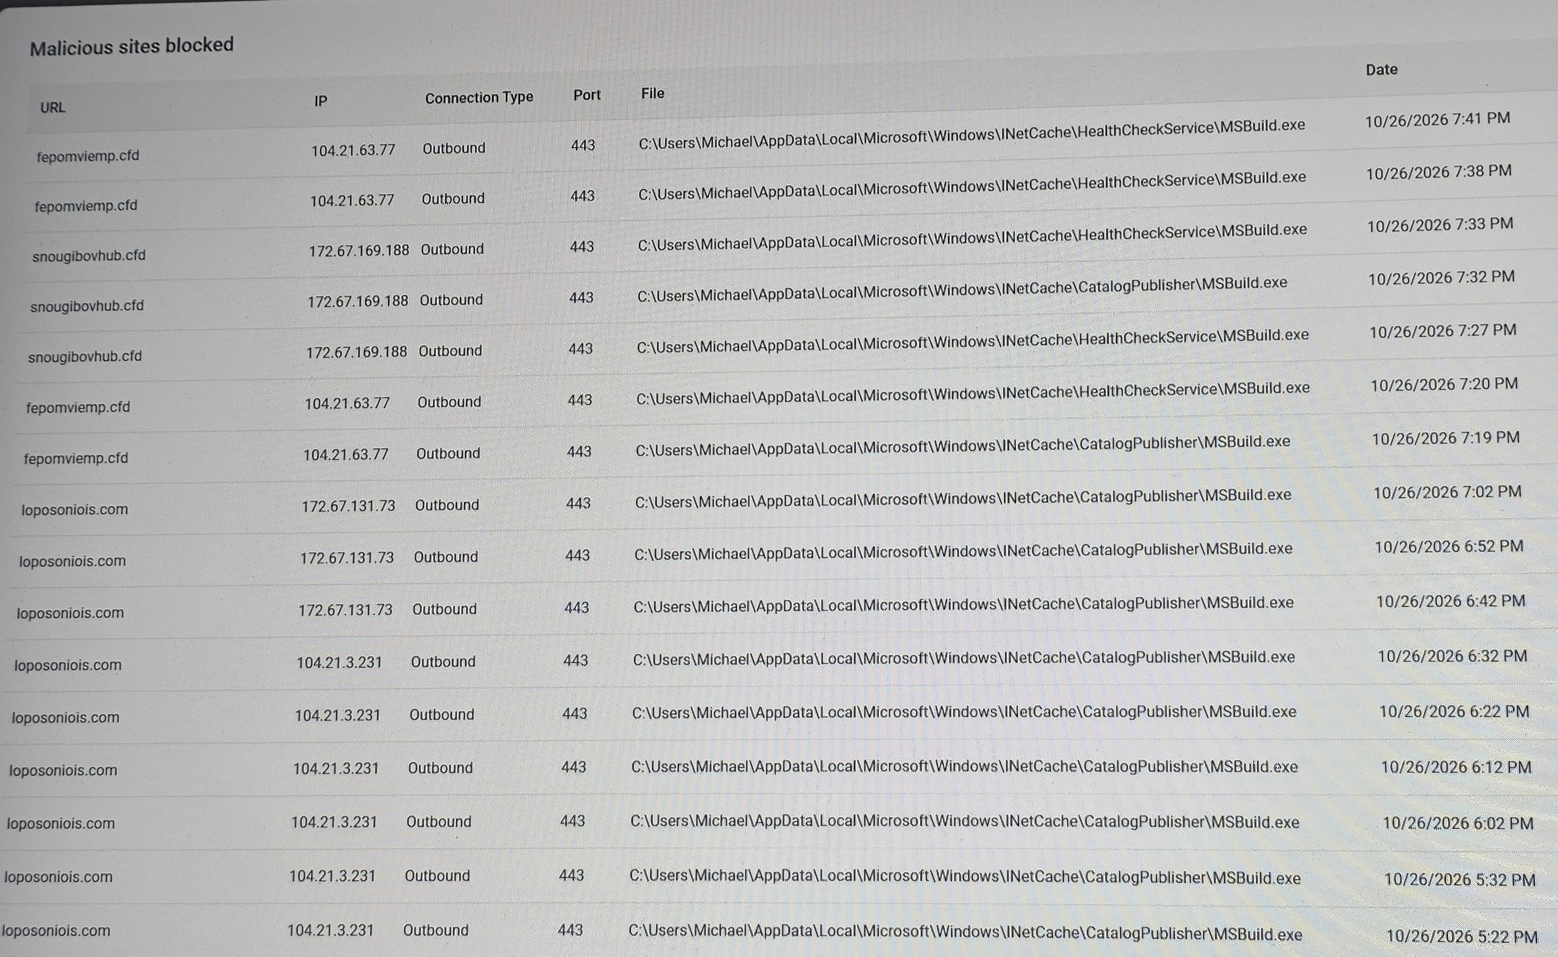Select CatalogPublisher file path in 7:32 PM row
This screenshot has width=1558, height=957.
(962, 290)
